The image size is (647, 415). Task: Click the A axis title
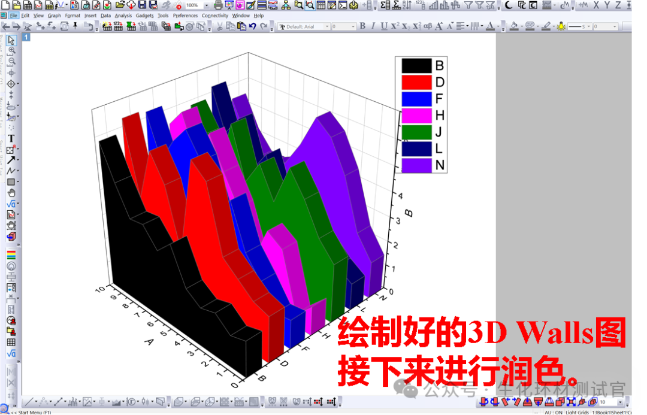[149, 341]
